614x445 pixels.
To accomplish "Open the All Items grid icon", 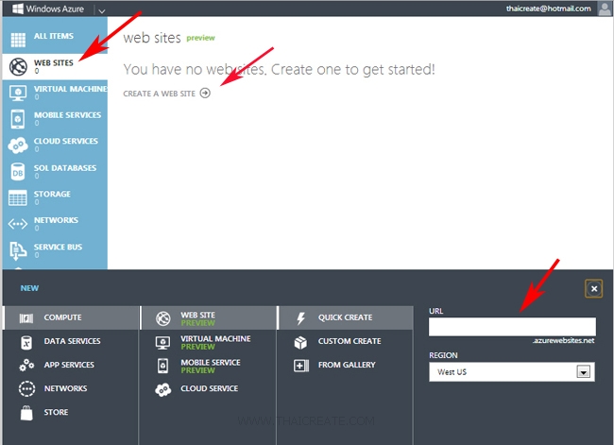I will pyautogui.click(x=18, y=40).
